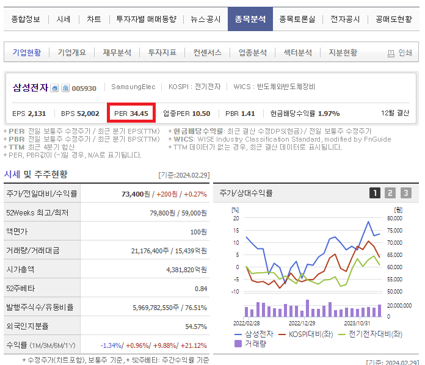Screen dimensions: 425x365
Task: Click the 1Y return +21.12%
Action: click(x=194, y=345)
